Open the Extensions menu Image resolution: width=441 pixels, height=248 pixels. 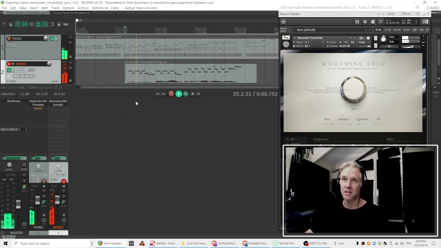tap(100, 8)
